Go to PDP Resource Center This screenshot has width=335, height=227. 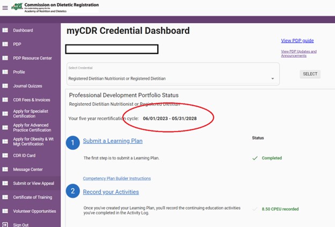tap(32, 58)
